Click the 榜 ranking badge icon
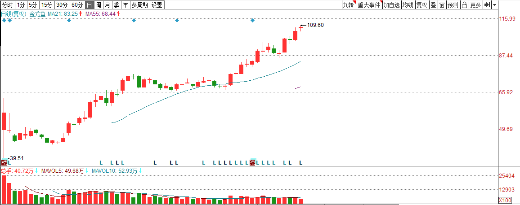 pyautogui.click(x=4, y=163)
